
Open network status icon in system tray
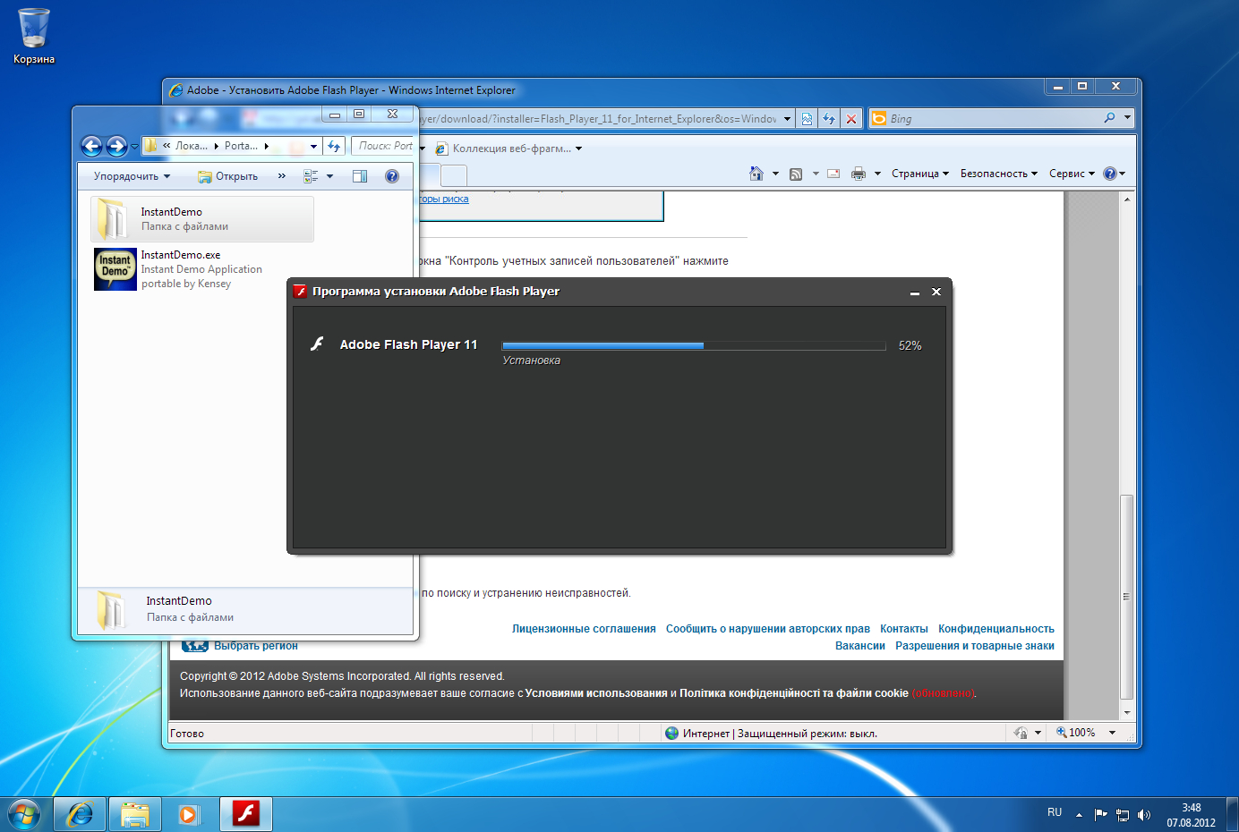click(x=1123, y=815)
